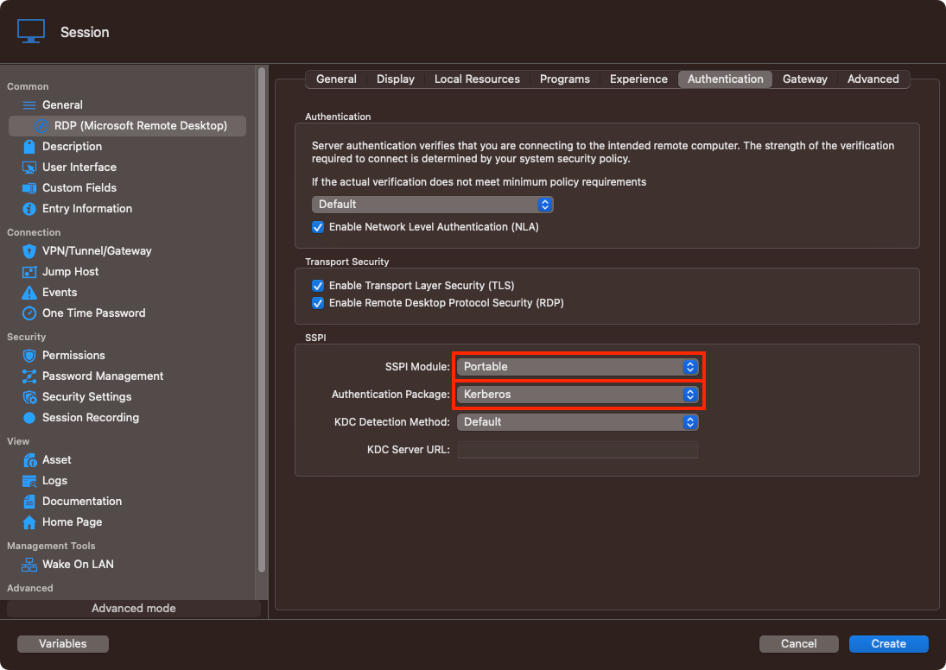Image resolution: width=946 pixels, height=670 pixels.
Task: Open the Jump Host icon
Action: pyautogui.click(x=29, y=272)
